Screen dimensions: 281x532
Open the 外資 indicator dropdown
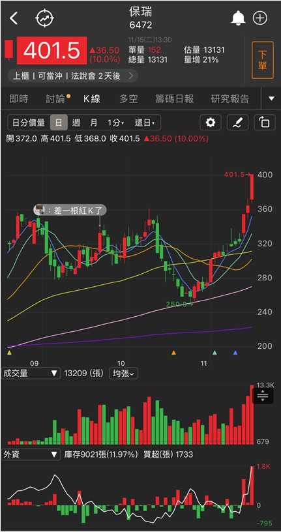tap(31, 454)
